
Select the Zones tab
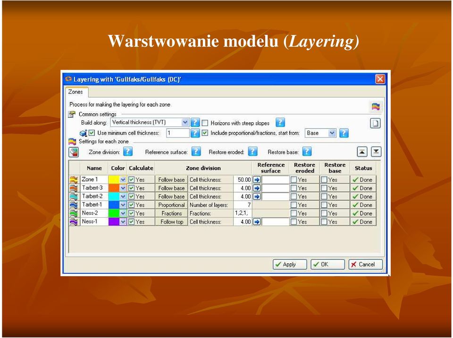coord(75,92)
